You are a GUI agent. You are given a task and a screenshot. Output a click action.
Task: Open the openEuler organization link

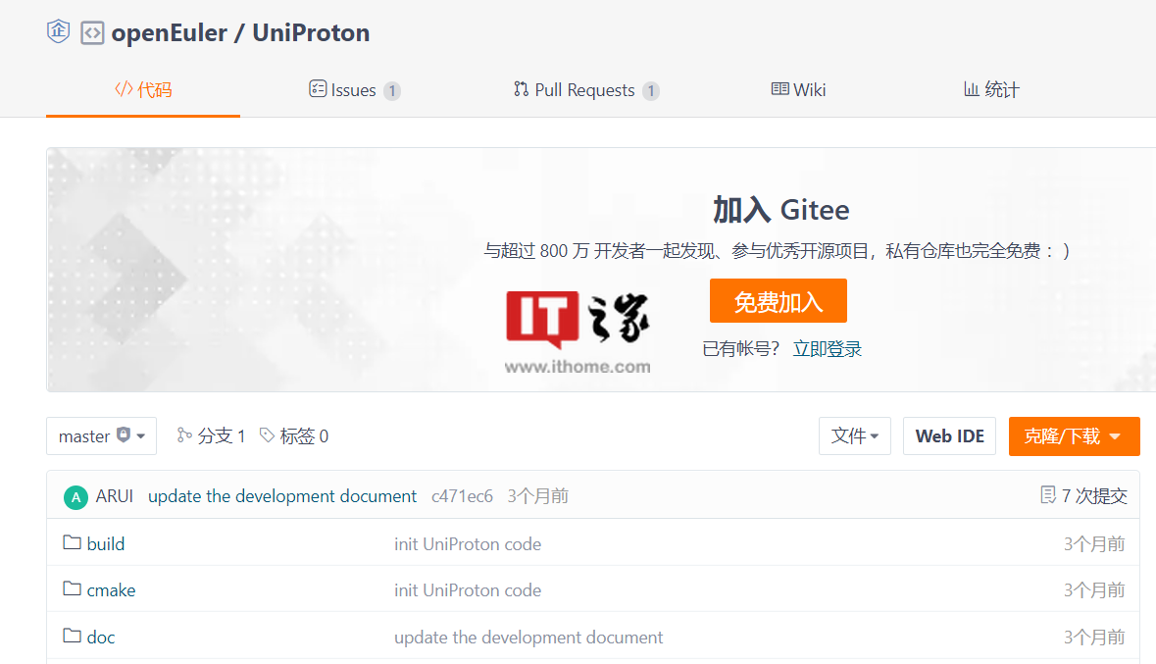click(170, 32)
